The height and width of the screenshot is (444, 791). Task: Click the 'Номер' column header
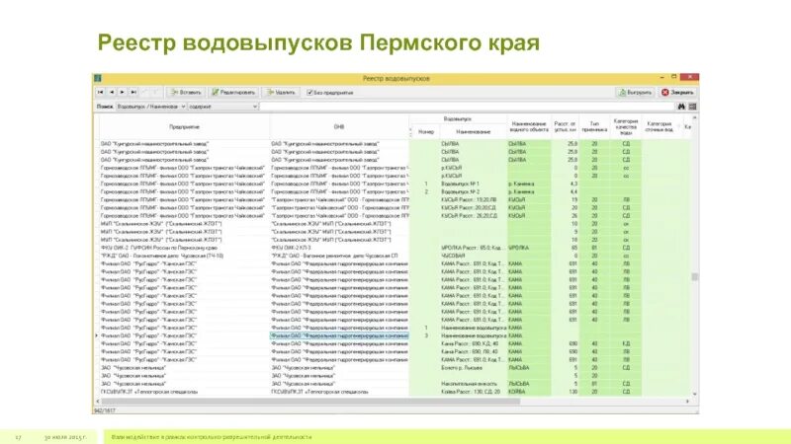pyautogui.click(x=426, y=132)
